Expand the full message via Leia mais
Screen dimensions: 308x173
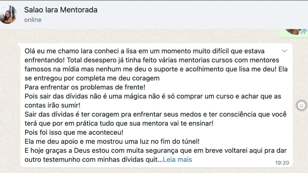177,160
